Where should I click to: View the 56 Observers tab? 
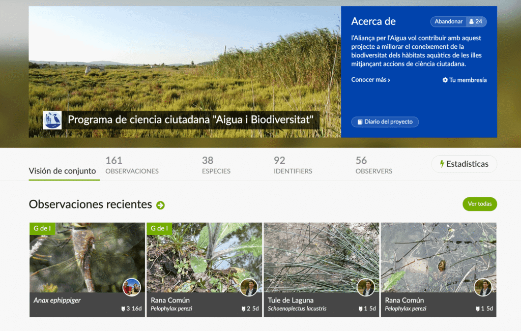click(373, 166)
